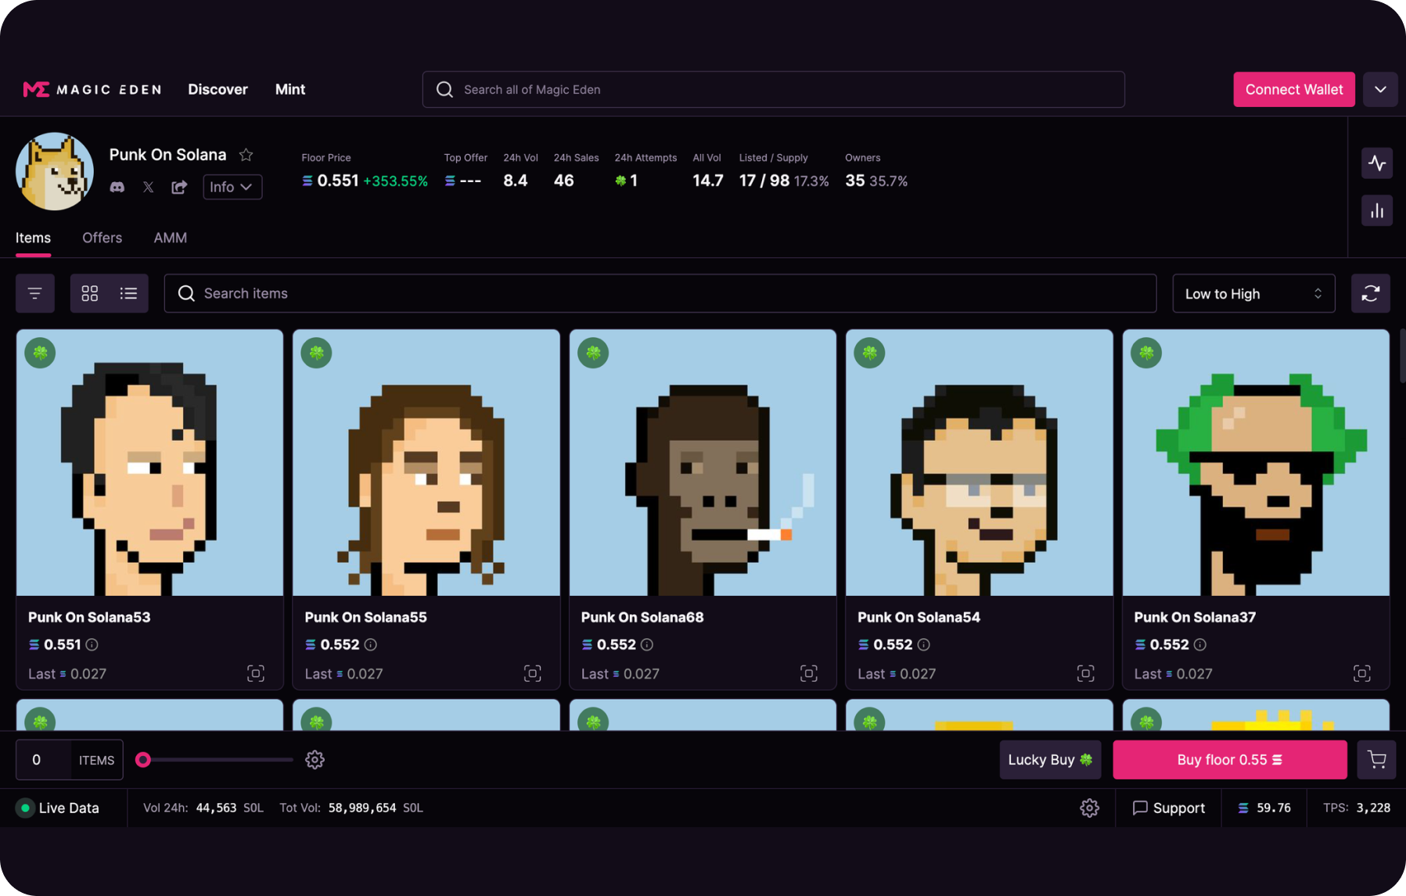
Task: Open the Punk On Solana55 title link
Action: (365, 617)
